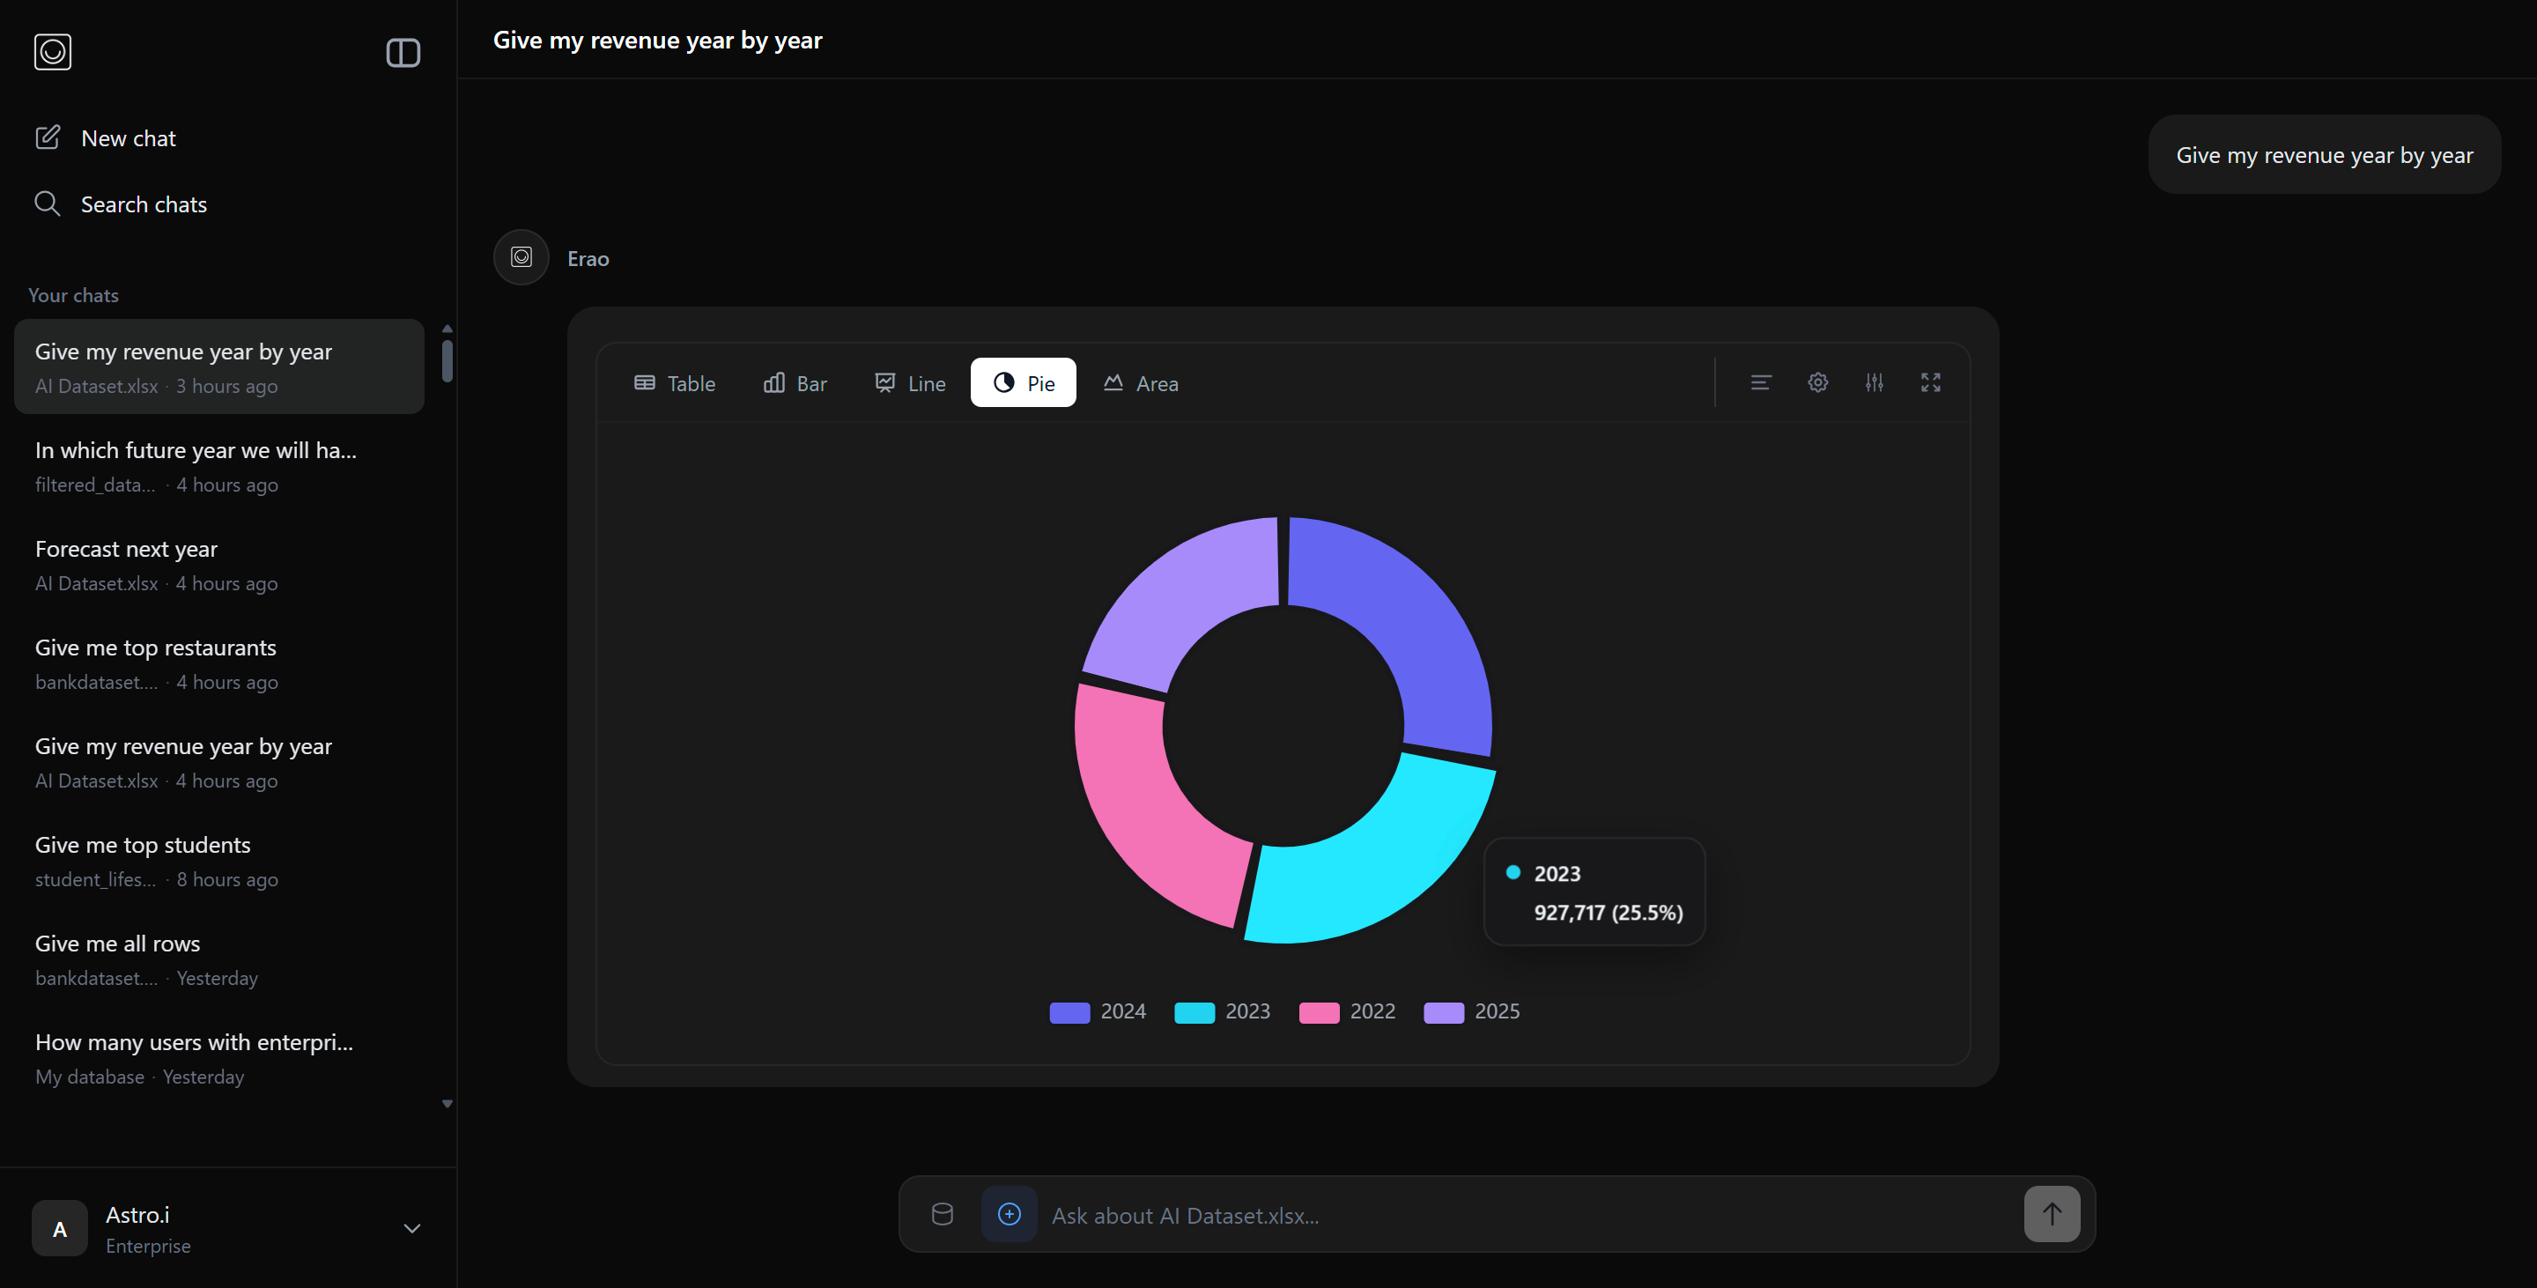Expand the Astro.i account menu chevron
The width and height of the screenshot is (2537, 1288).
click(411, 1228)
